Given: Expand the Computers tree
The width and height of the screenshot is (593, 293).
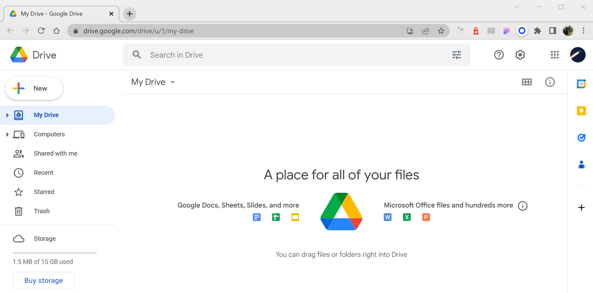Looking at the screenshot, I should tap(7, 134).
